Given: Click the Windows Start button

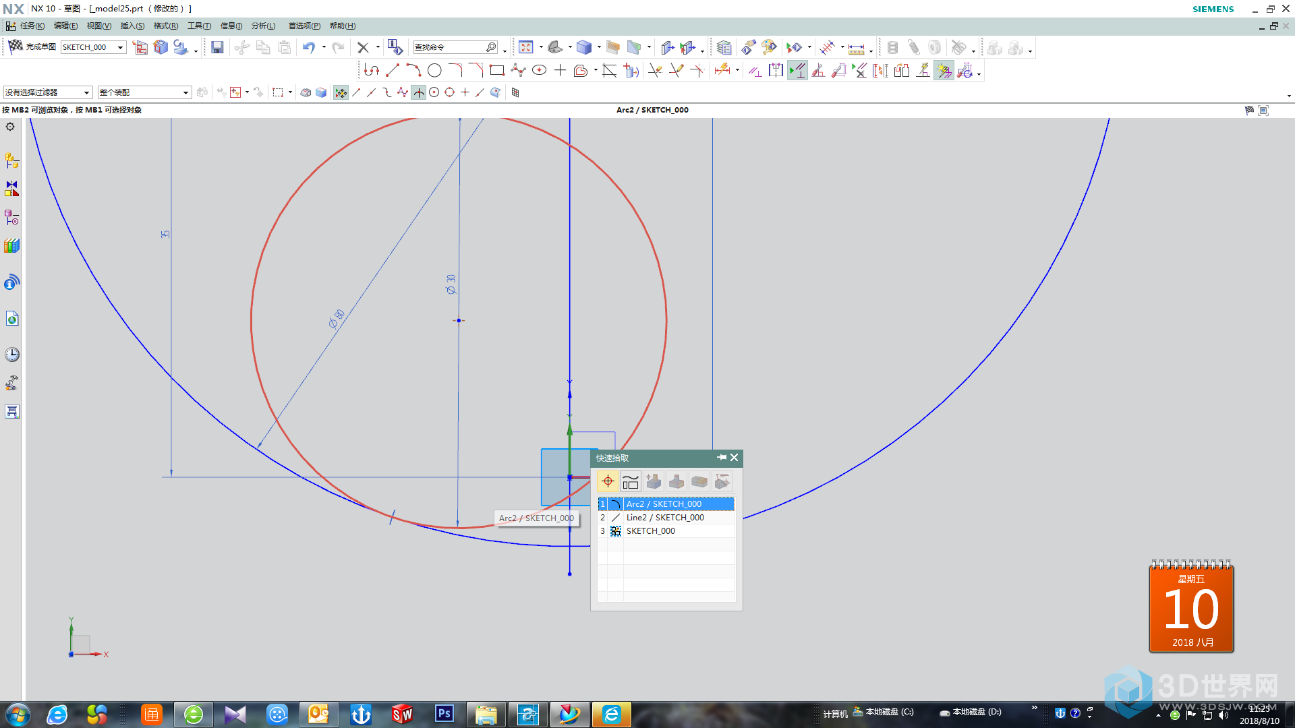Looking at the screenshot, I should click(18, 714).
